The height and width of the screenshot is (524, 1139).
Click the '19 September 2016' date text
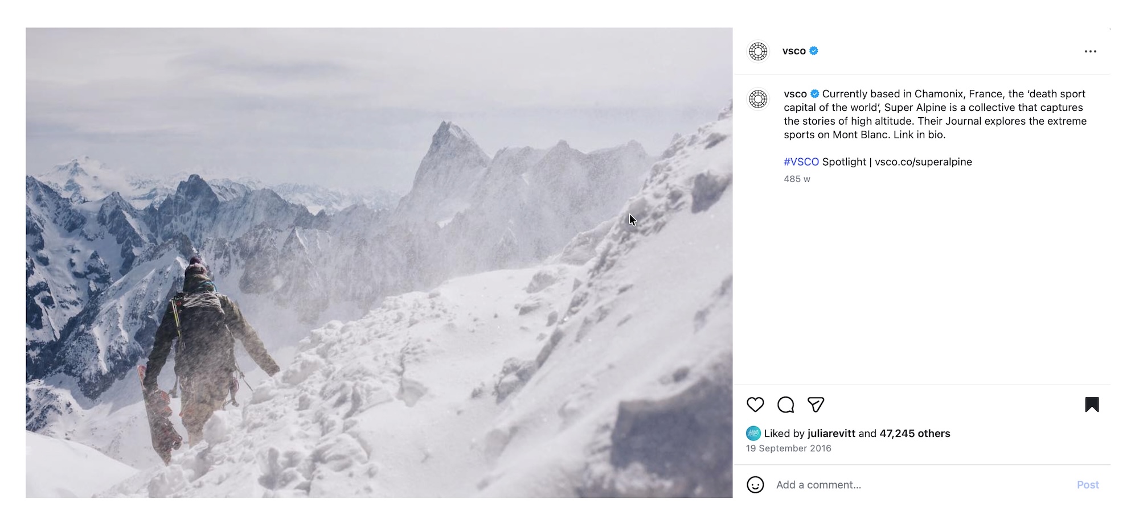(x=788, y=448)
